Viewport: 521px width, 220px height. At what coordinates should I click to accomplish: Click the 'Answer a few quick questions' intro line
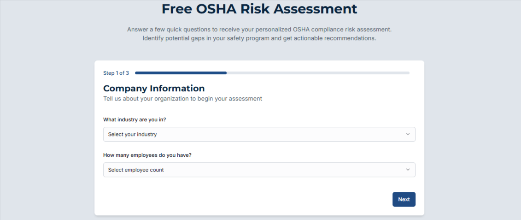point(259,29)
